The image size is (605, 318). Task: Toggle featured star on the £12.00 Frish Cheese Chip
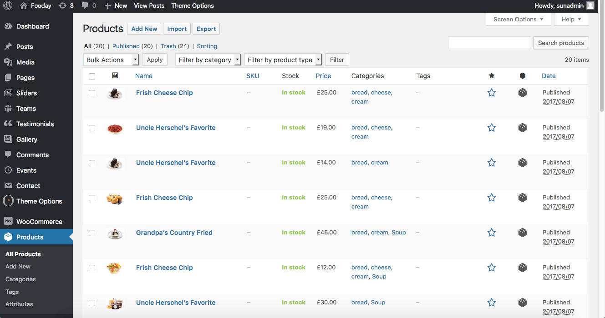pyautogui.click(x=492, y=268)
